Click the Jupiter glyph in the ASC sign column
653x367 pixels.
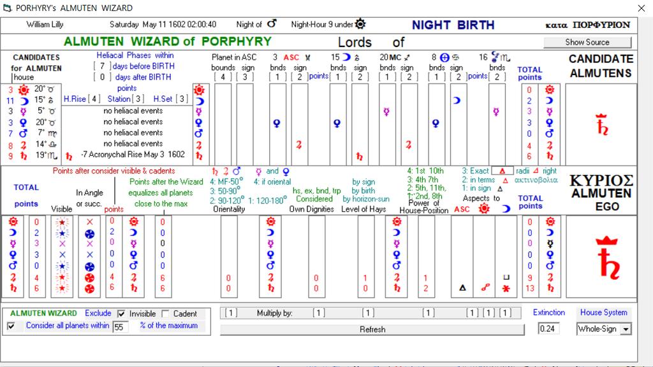click(x=298, y=145)
